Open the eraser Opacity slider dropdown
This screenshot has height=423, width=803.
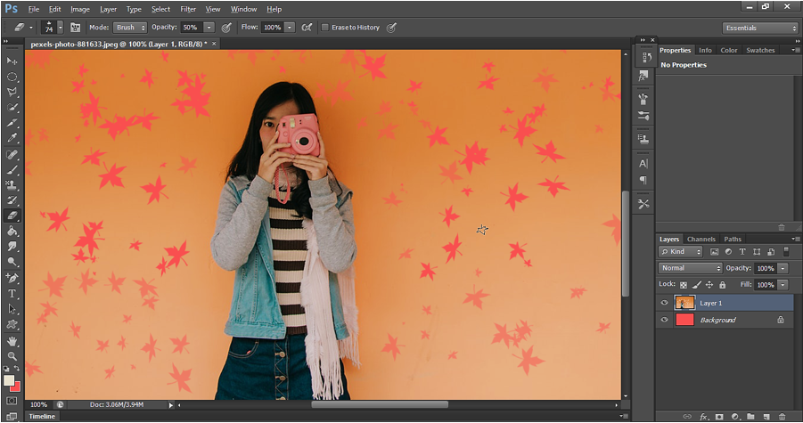click(x=209, y=28)
